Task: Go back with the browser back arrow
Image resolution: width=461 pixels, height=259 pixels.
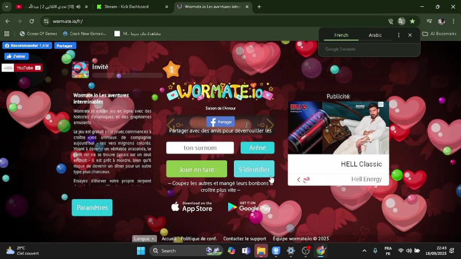Action: (x=8, y=21)
